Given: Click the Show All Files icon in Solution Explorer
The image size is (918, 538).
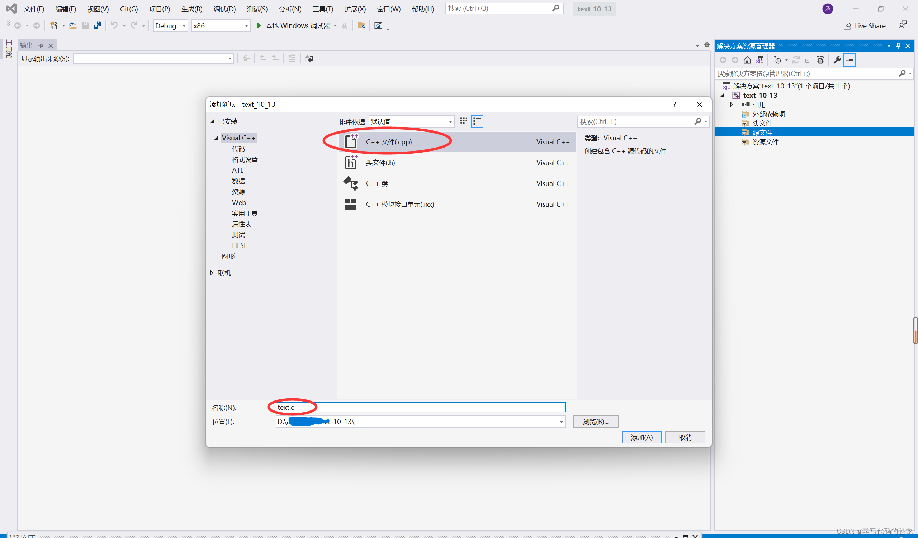Looking at the screenshot, I should tap(820, 60).
